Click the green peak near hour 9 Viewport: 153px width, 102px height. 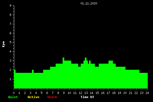pos(63,59)
